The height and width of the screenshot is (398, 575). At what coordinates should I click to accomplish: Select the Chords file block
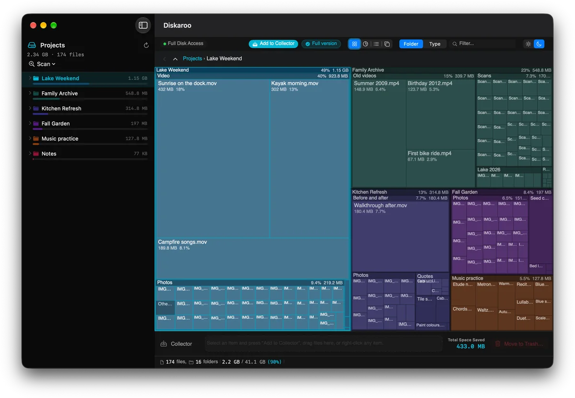463,317
